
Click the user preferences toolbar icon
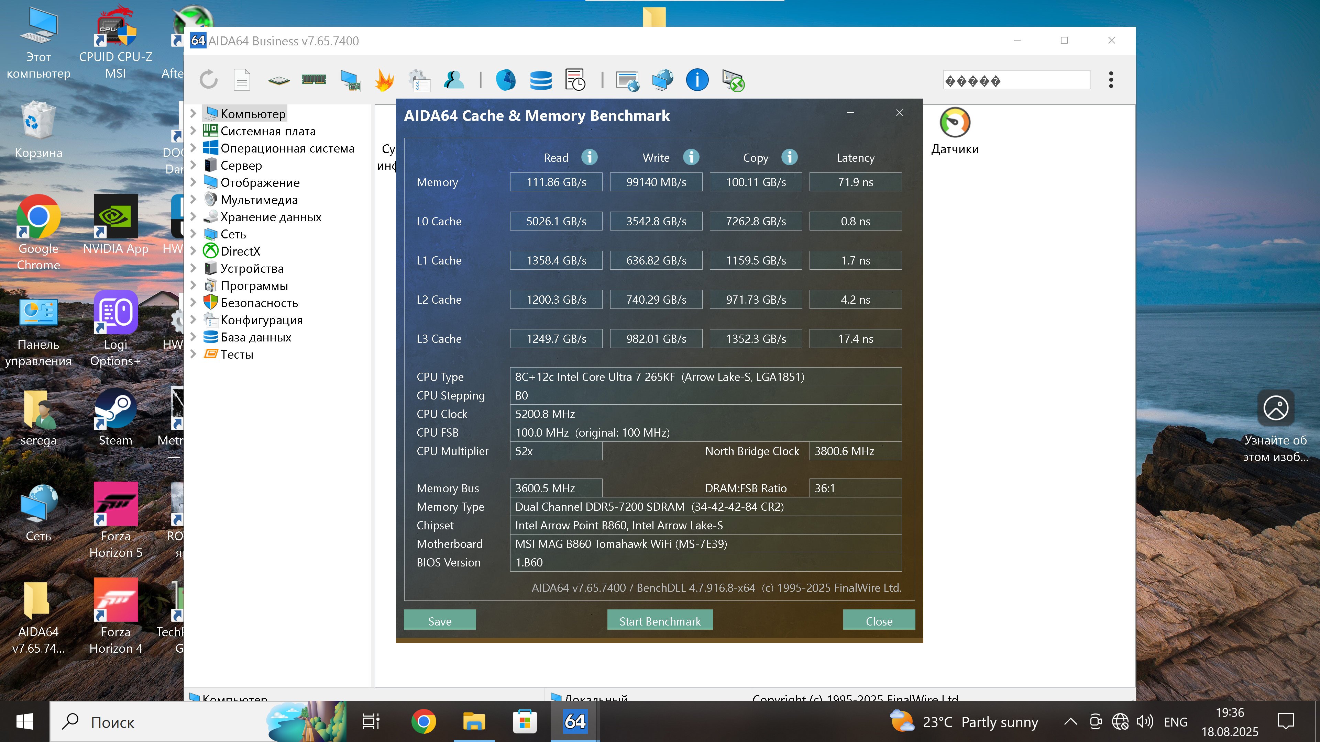coord(453,80)
